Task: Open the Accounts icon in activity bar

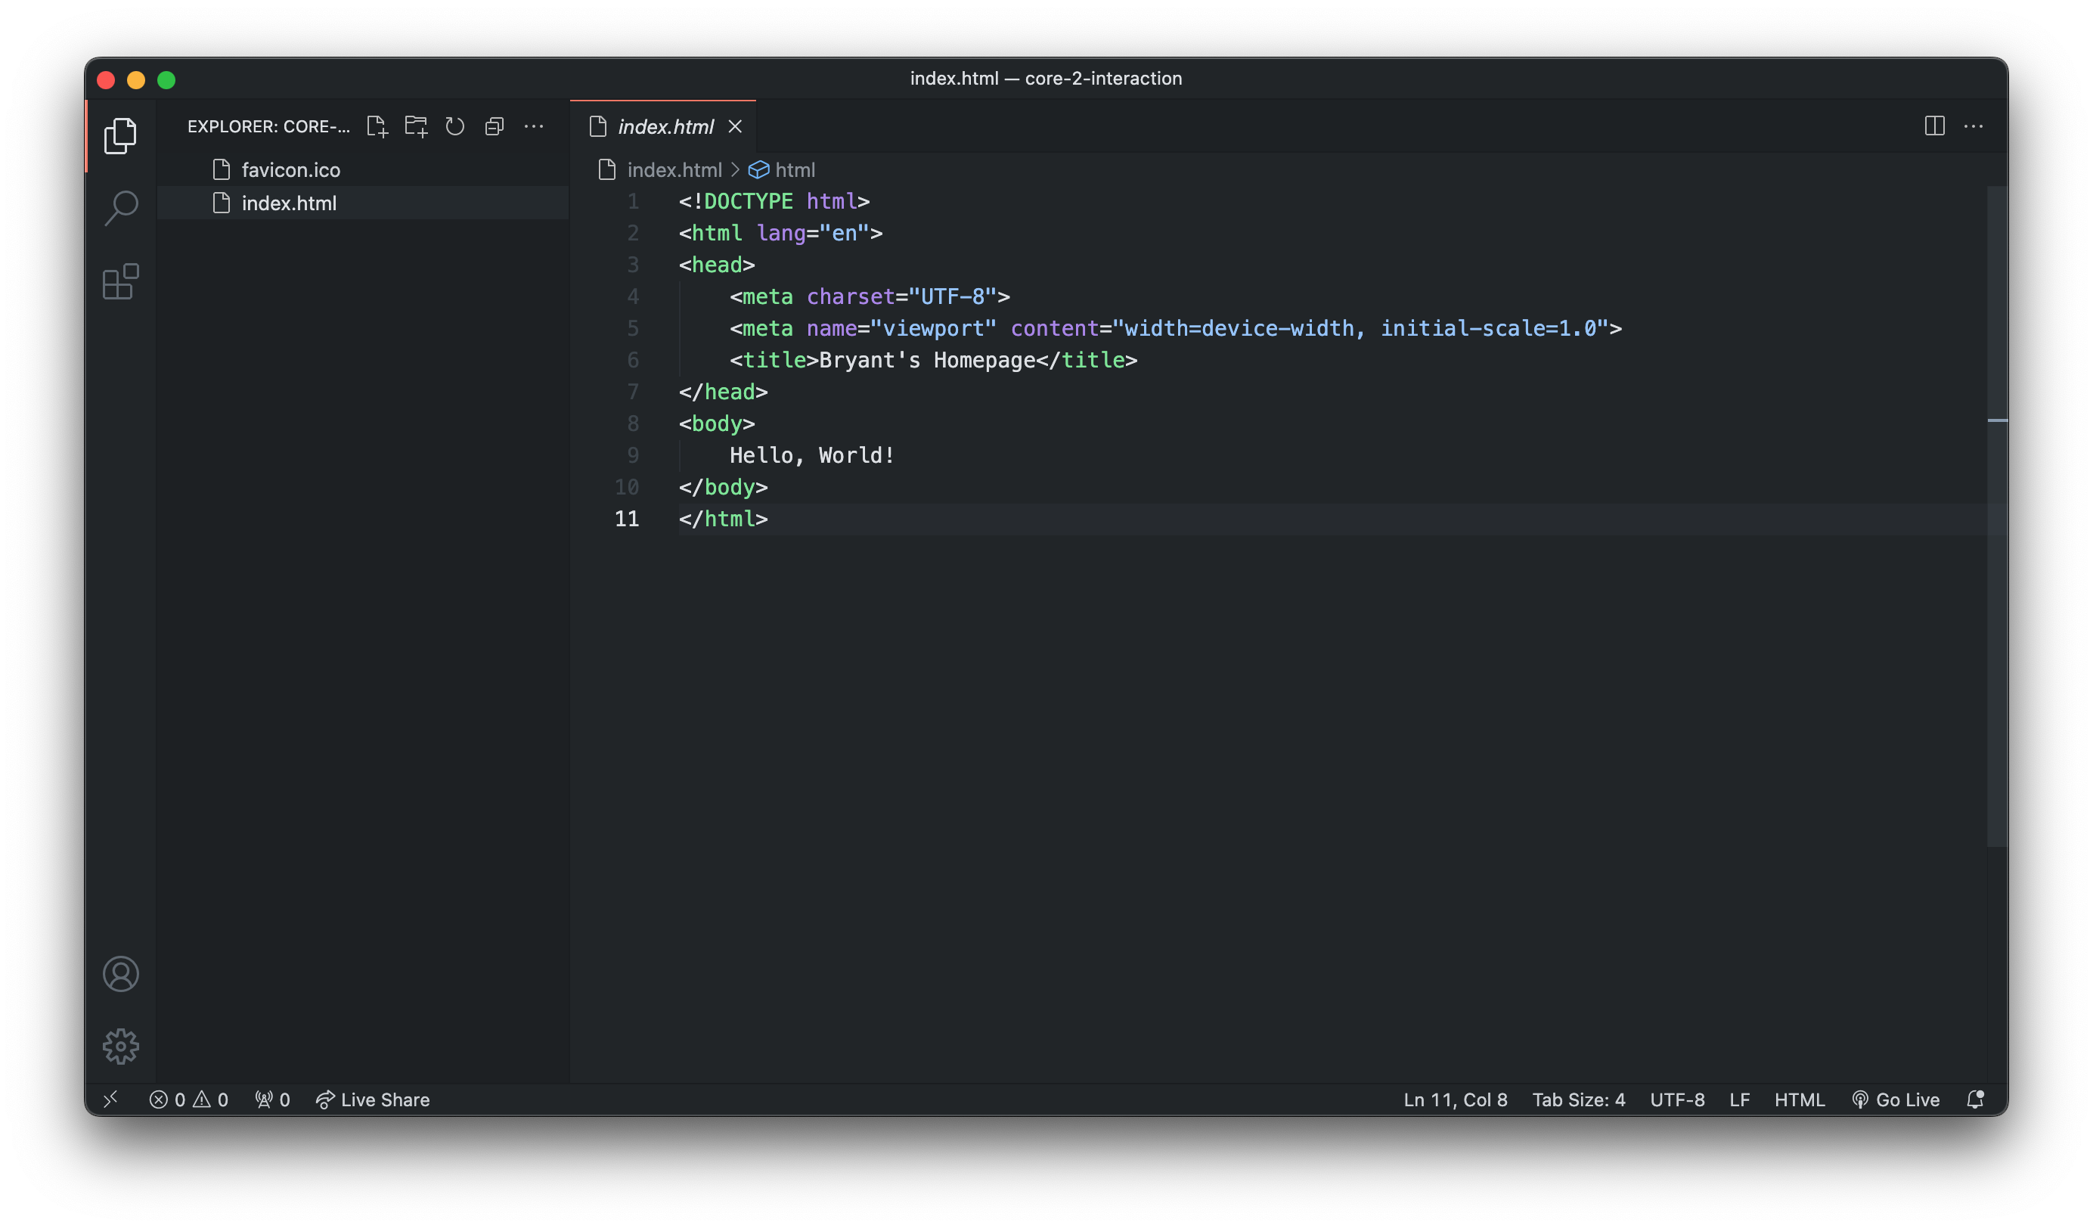Action: click(x=120, y=974)
